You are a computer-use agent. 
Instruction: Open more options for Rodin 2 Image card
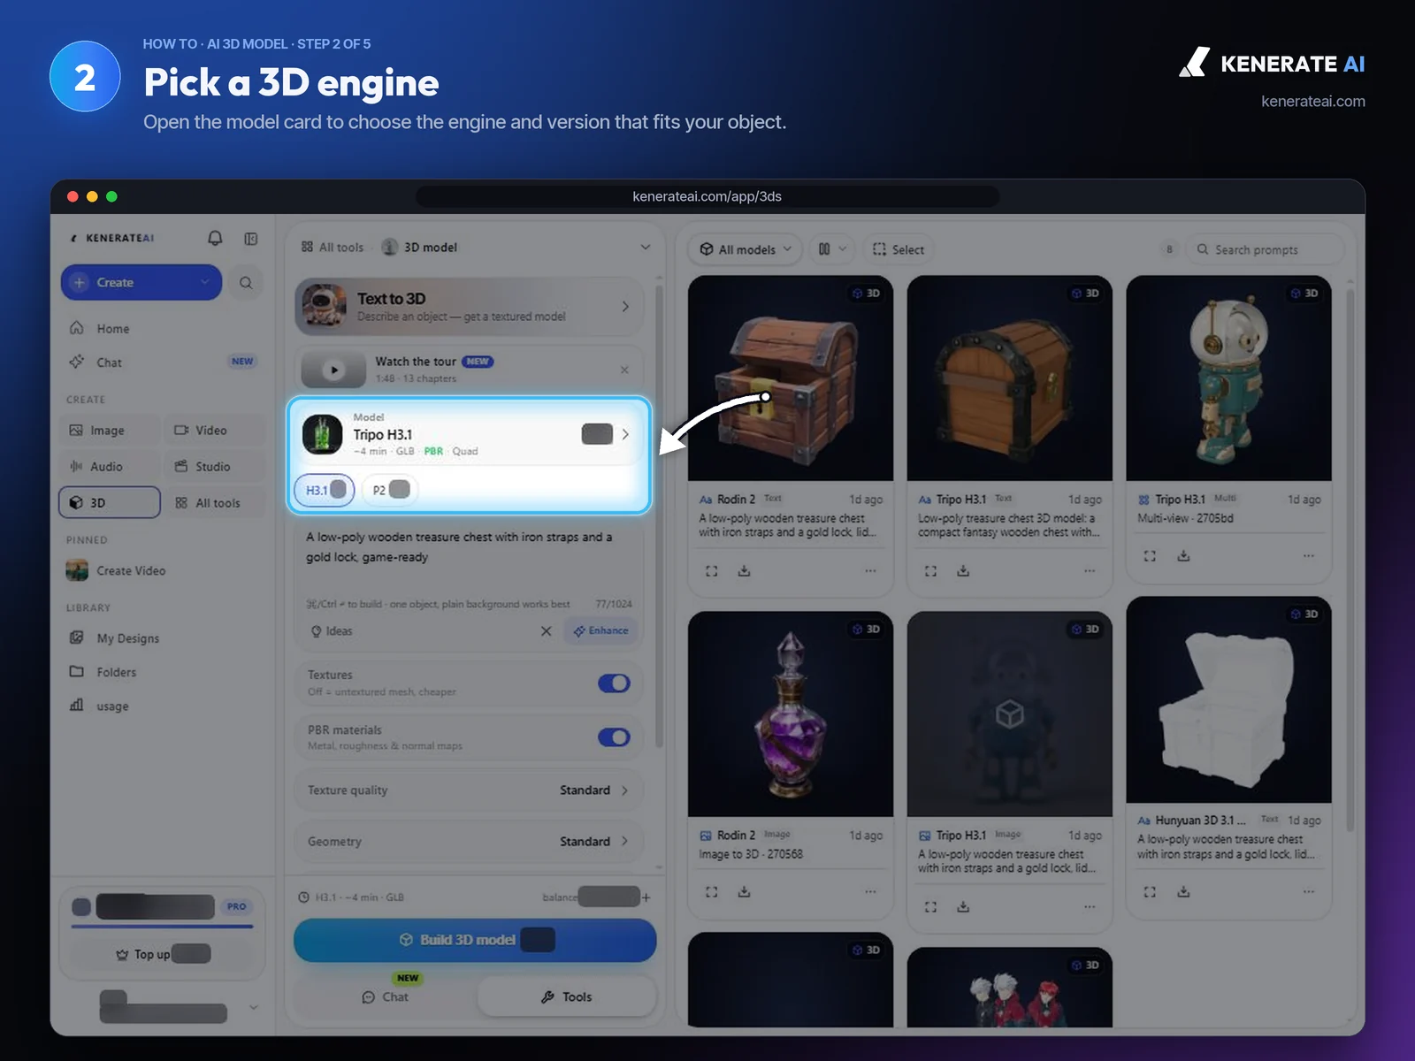[x=870, y=891]
